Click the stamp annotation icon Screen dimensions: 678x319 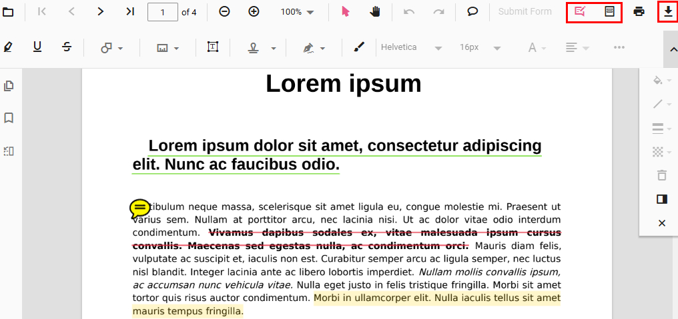(x=254, y=48)
